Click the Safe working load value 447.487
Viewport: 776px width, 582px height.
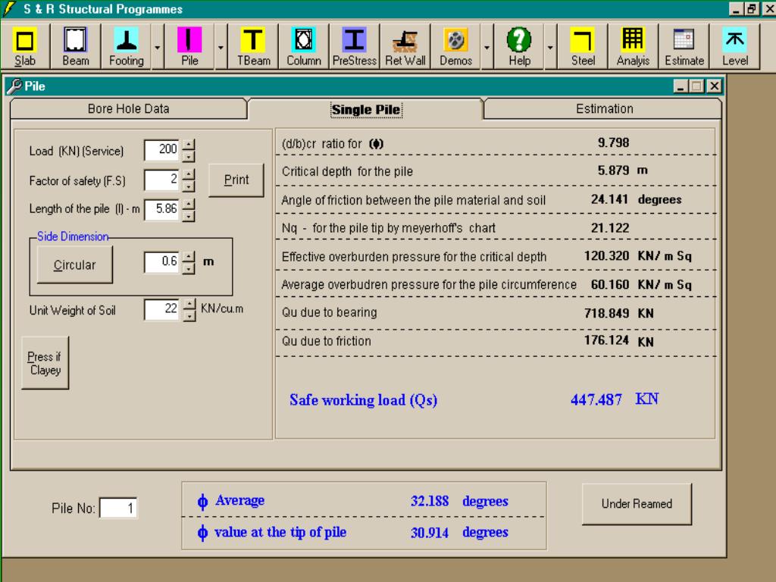596,399
